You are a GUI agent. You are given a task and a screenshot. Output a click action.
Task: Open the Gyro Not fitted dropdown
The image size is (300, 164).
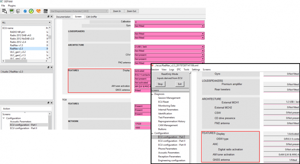pyautogui.click(x=169, y=26)
